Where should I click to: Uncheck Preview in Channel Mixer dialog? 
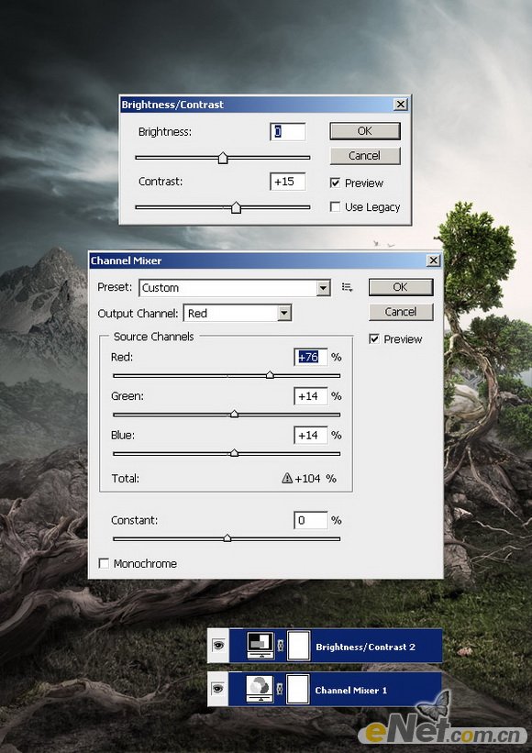(374, 338)
